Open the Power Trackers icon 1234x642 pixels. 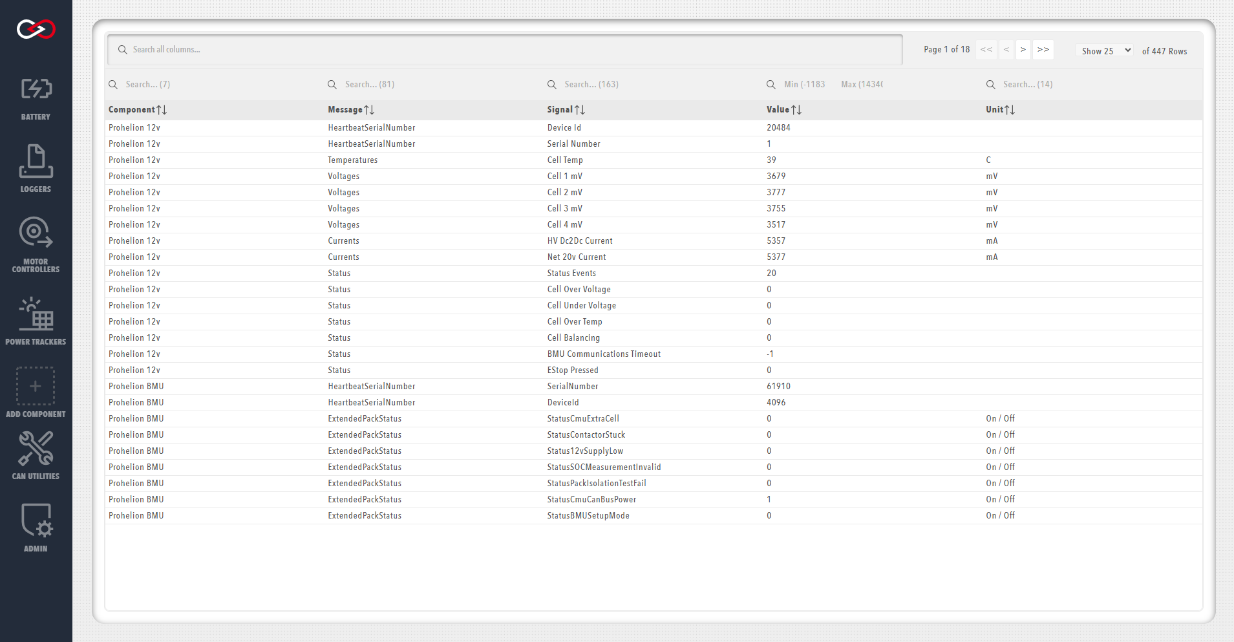[x=36, y=314]
